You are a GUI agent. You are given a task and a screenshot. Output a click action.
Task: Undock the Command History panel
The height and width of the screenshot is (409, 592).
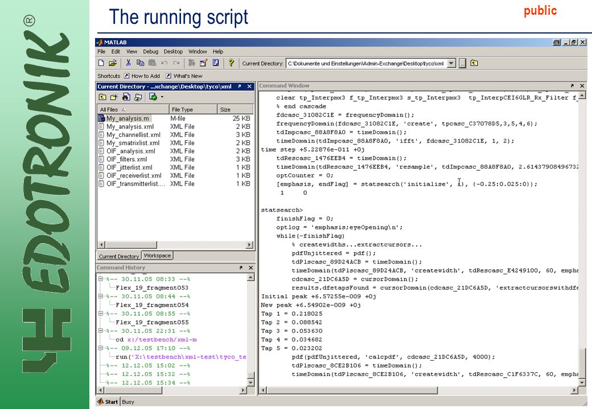pos(241,268)
